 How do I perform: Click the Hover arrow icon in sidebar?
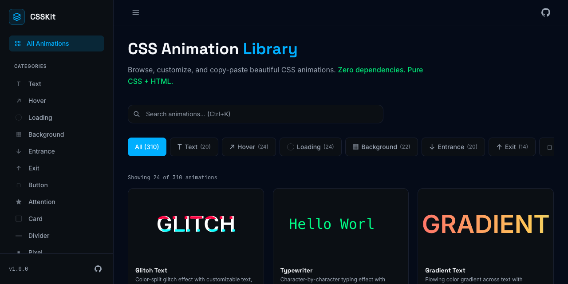coord(19,101)
